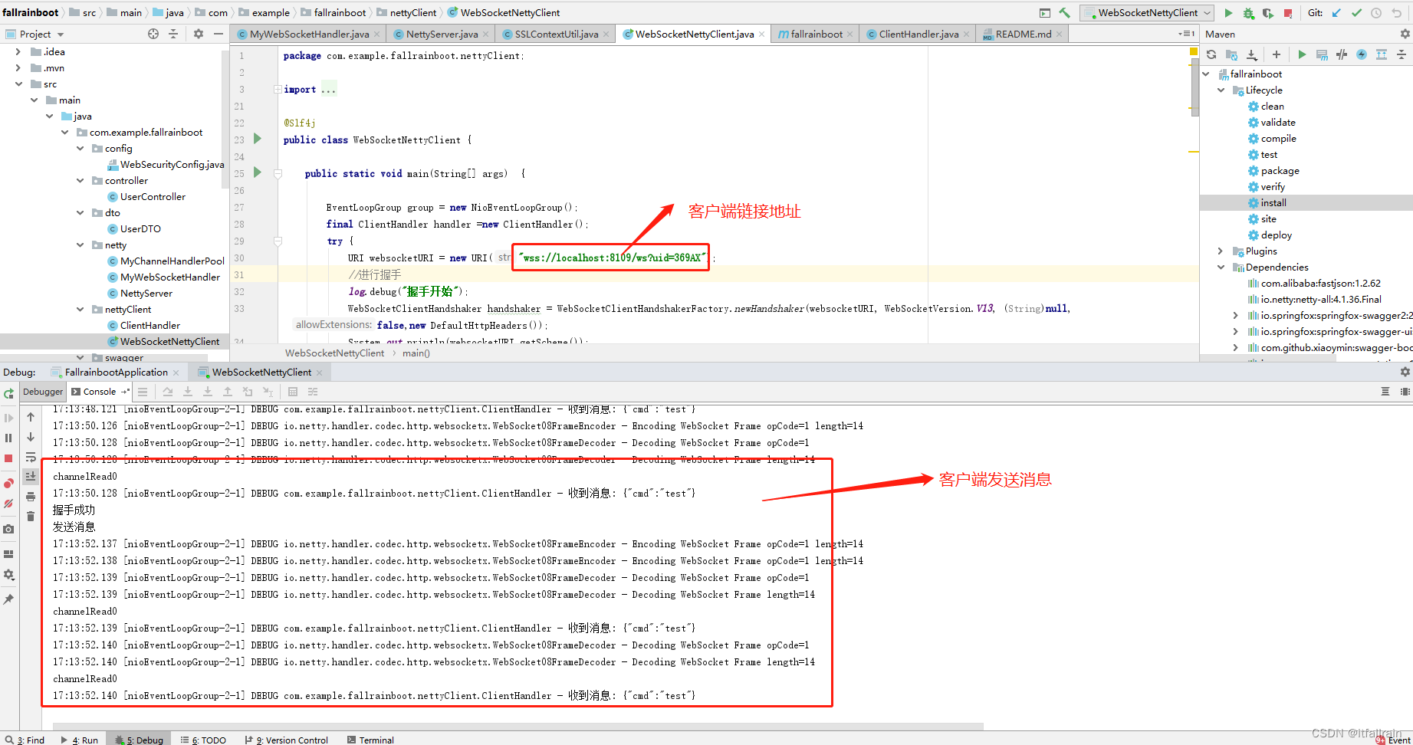Select the Maven compile lifecycle goal
Screen dimensions: 1413x745
tap(1278, 138)
